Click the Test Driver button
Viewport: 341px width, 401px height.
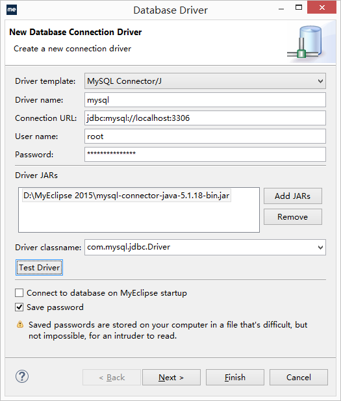(x=39, y=268)
